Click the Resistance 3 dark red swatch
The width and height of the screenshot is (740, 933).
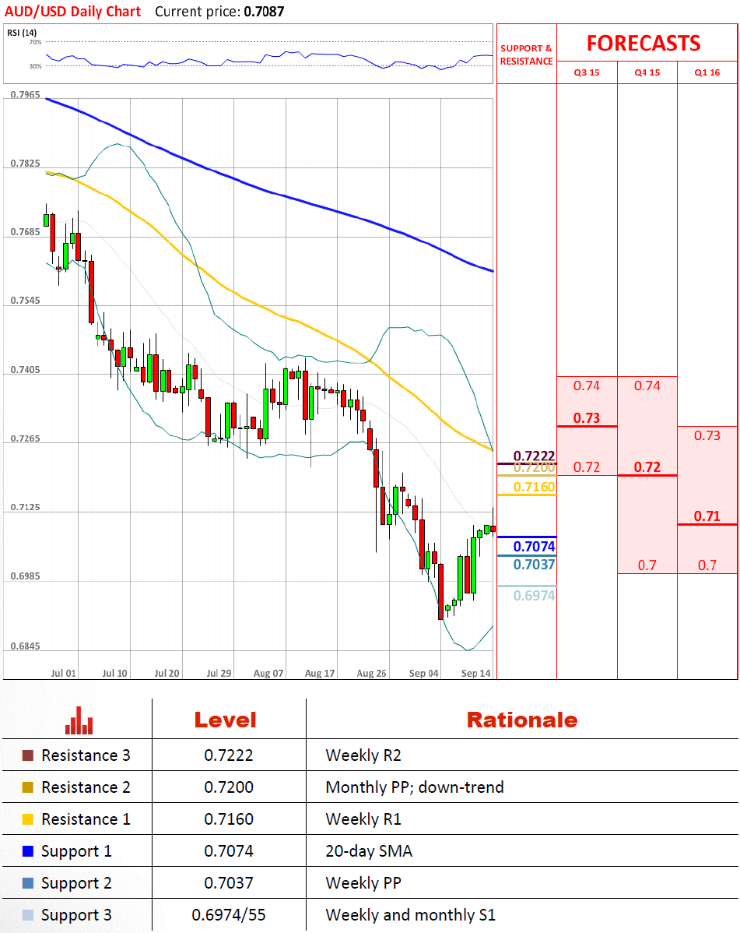click(x=27, y=755)
